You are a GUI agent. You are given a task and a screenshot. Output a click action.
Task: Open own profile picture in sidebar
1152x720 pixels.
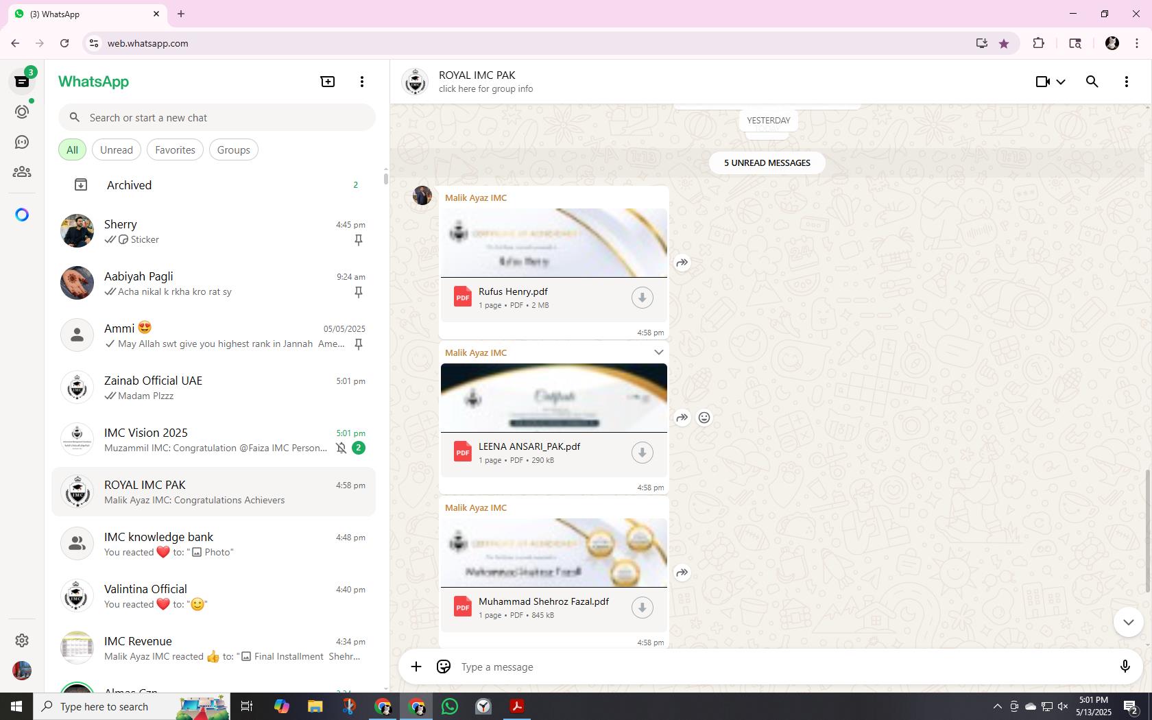(22, 670)
